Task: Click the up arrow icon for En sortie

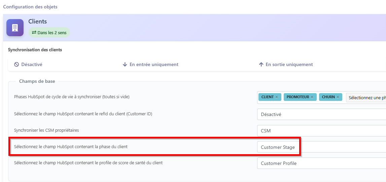Action: (261, 64)
